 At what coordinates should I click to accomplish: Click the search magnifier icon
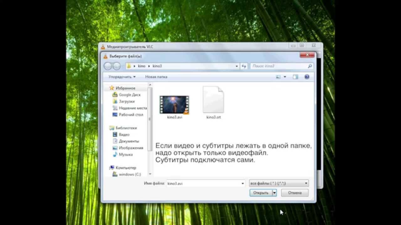coord(310,66)
